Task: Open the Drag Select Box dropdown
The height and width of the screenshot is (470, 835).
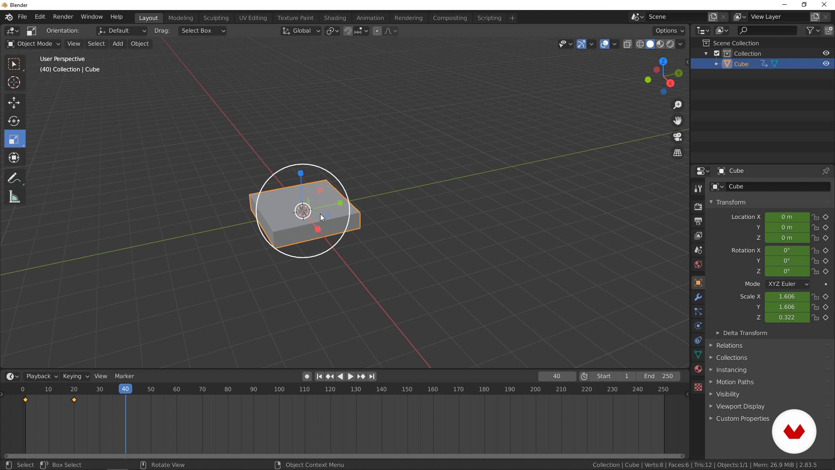Action: tap(203, 31)
